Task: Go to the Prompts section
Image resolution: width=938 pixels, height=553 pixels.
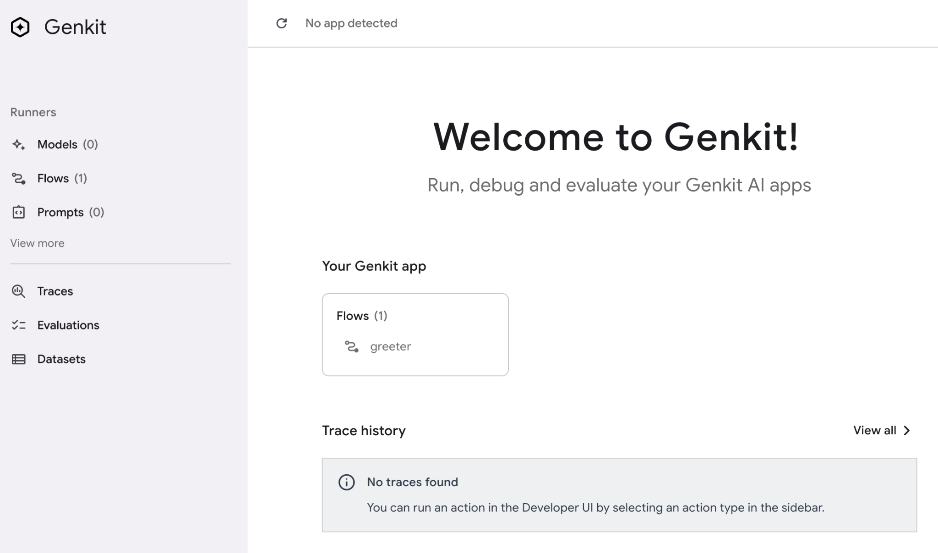Action: click(60, 213)
